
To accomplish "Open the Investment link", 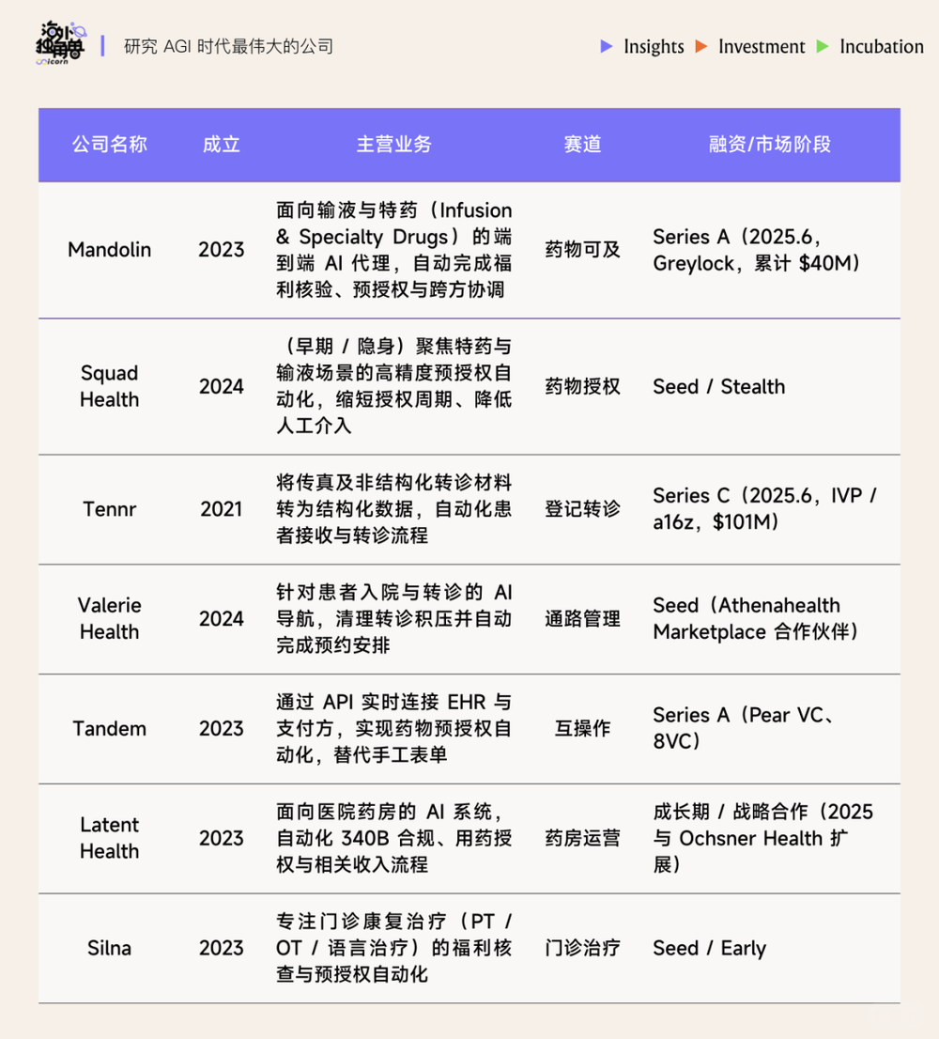I will pos(762,47).
